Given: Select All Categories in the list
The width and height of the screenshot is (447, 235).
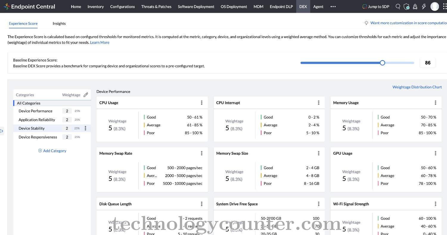Looking at the screenshot, I should (52, 103).
